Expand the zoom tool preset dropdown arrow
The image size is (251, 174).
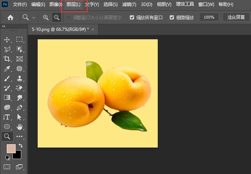click(34, 18)
